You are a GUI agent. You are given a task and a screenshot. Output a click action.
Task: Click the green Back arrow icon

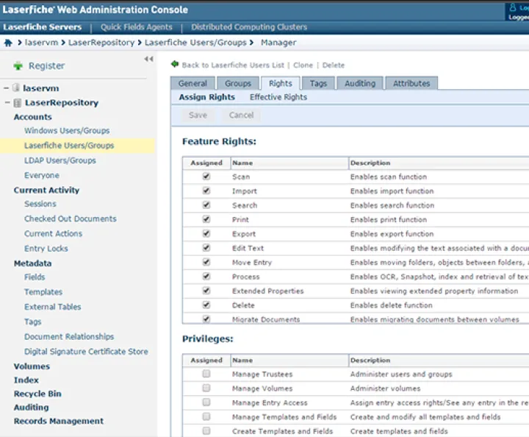pyautogui.click(x=175, y=65)
